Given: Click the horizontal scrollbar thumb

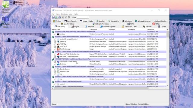Looking at the screenshot, I should pyautogui.click(x=101, y=88).
